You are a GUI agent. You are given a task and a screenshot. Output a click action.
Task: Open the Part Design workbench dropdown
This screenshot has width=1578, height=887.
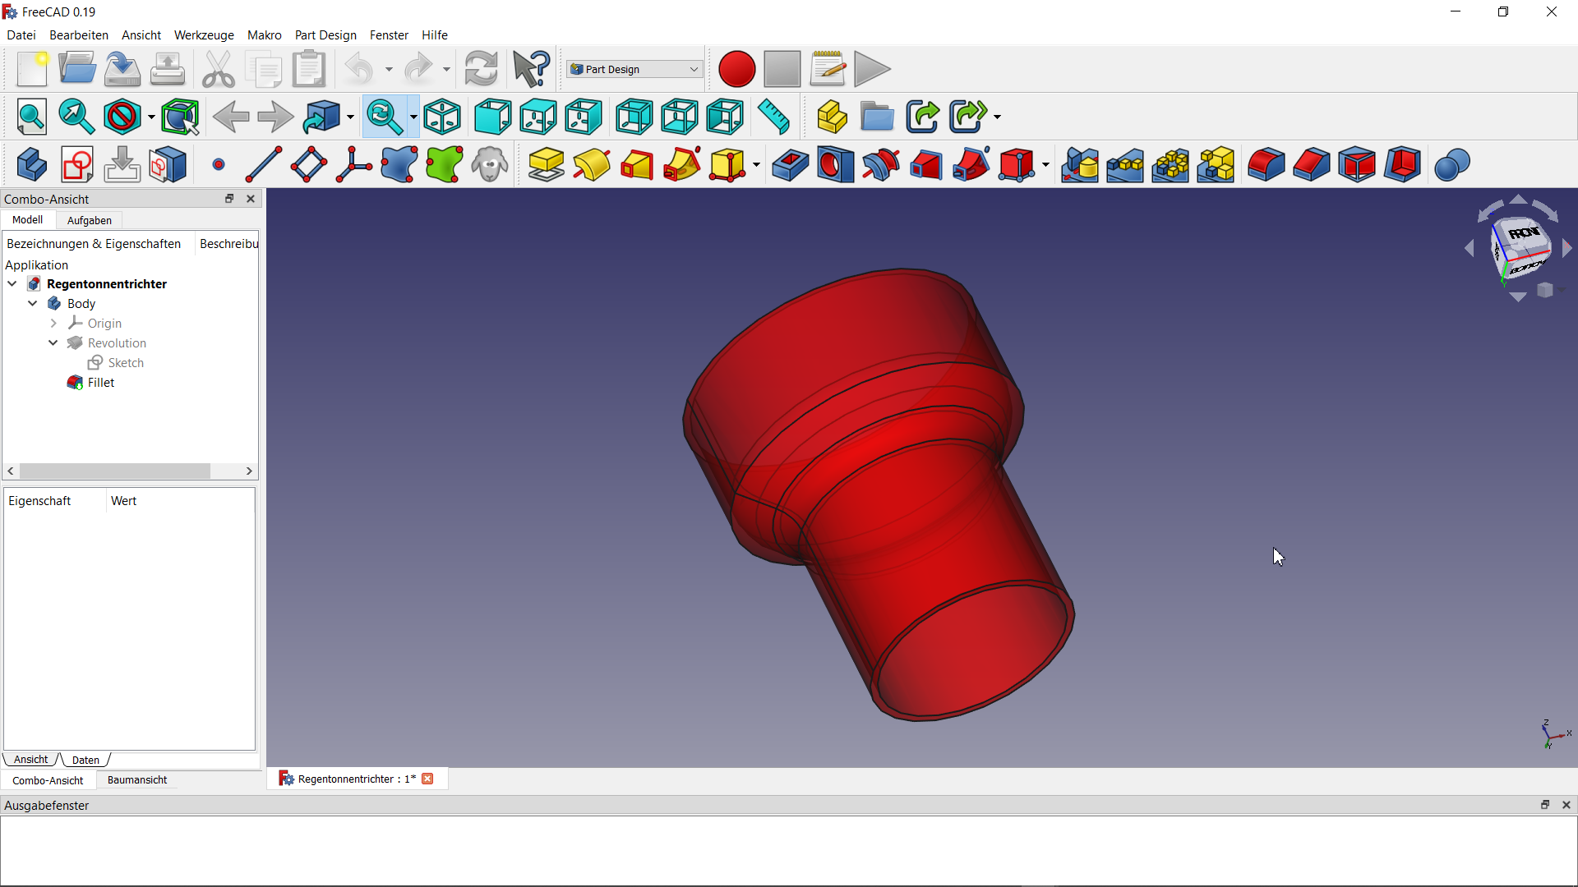point(634,69)
